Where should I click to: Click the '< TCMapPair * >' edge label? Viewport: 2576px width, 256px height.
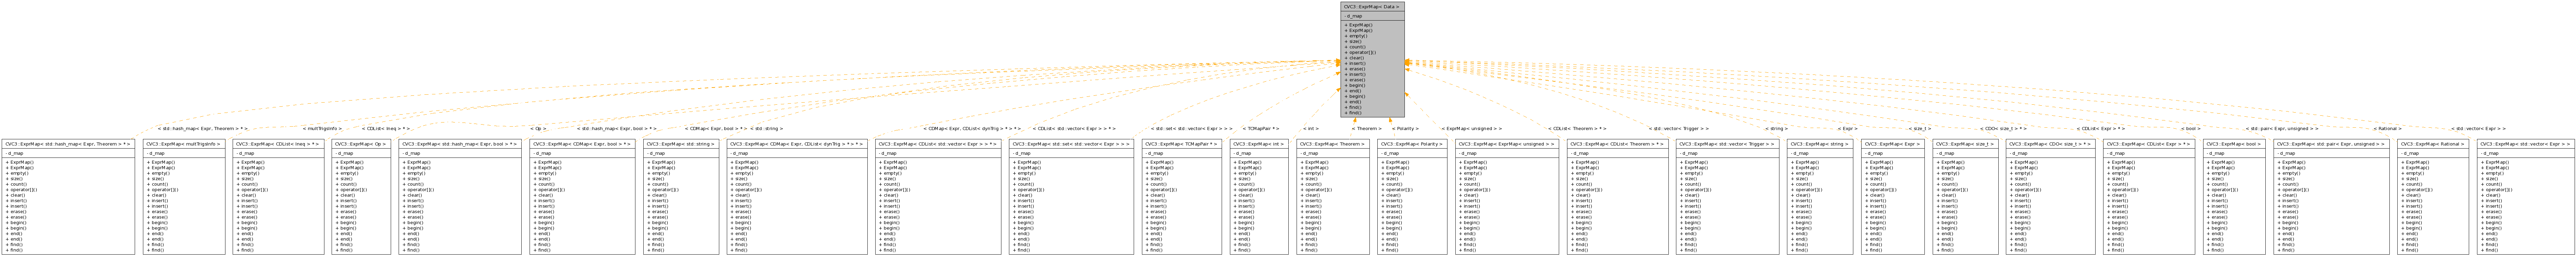(1260, 128)
